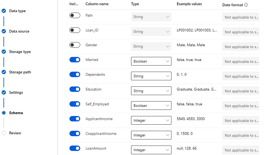Click the Storage path step label

click(20, 72)
